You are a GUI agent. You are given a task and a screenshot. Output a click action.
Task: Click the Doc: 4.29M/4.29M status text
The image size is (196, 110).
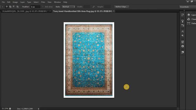pyautogui.click(x=25, y=109)
